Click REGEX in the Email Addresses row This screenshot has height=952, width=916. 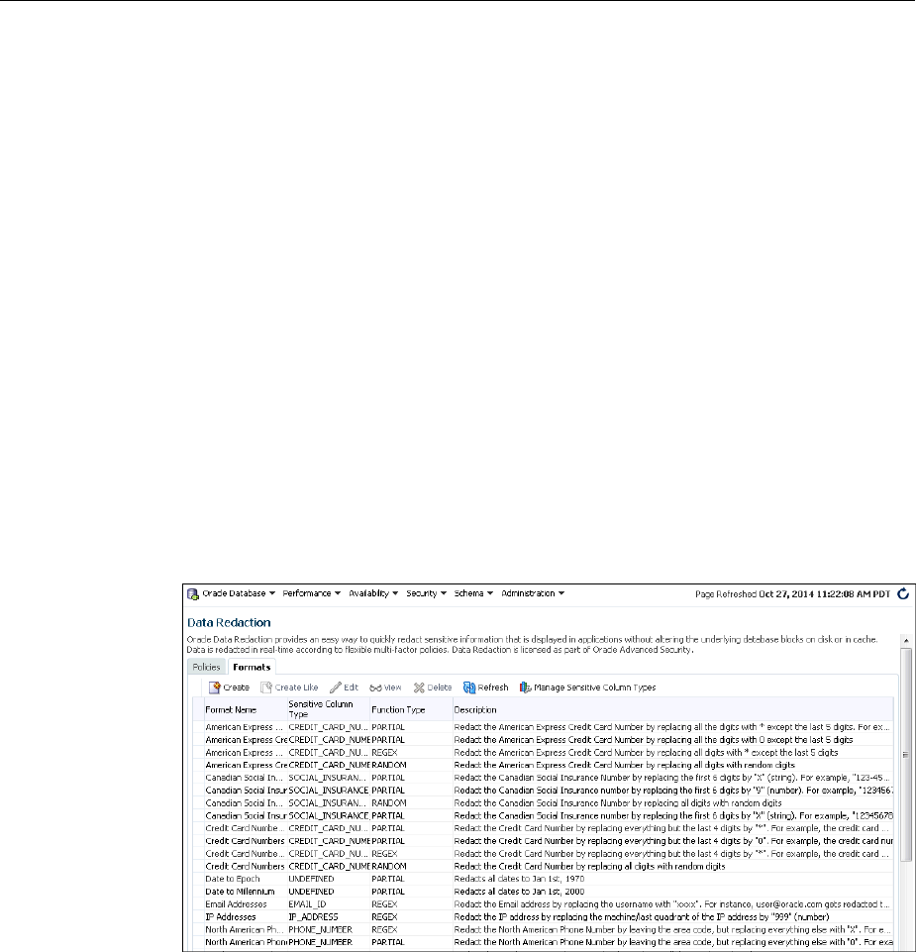point(384,904)
